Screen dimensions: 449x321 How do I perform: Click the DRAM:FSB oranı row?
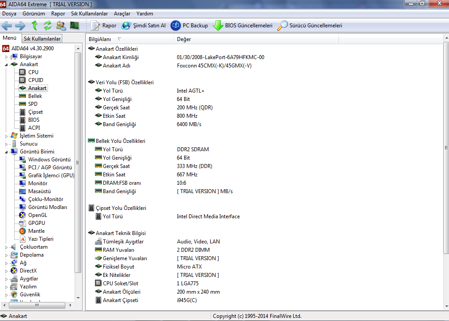point(265,183)
